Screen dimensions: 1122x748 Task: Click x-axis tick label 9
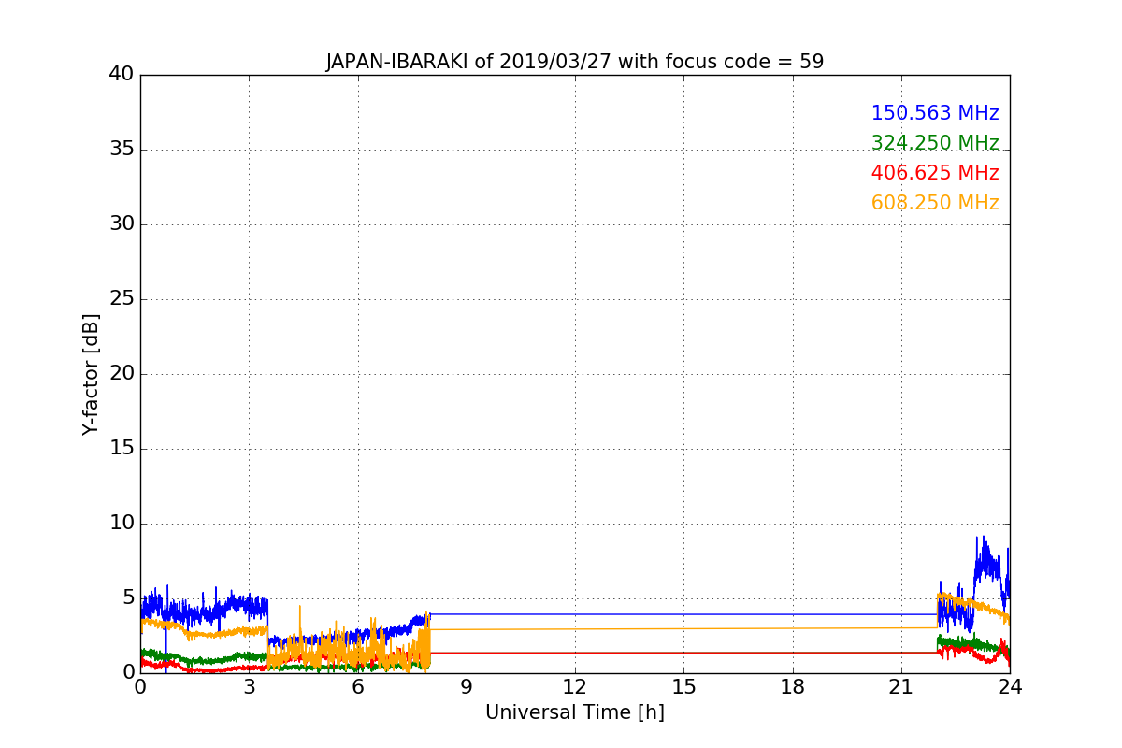point(467,686)
